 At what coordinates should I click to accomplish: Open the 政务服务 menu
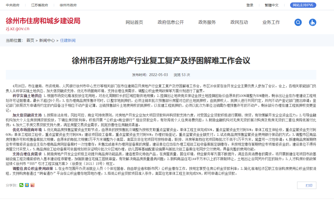(207, 22)
